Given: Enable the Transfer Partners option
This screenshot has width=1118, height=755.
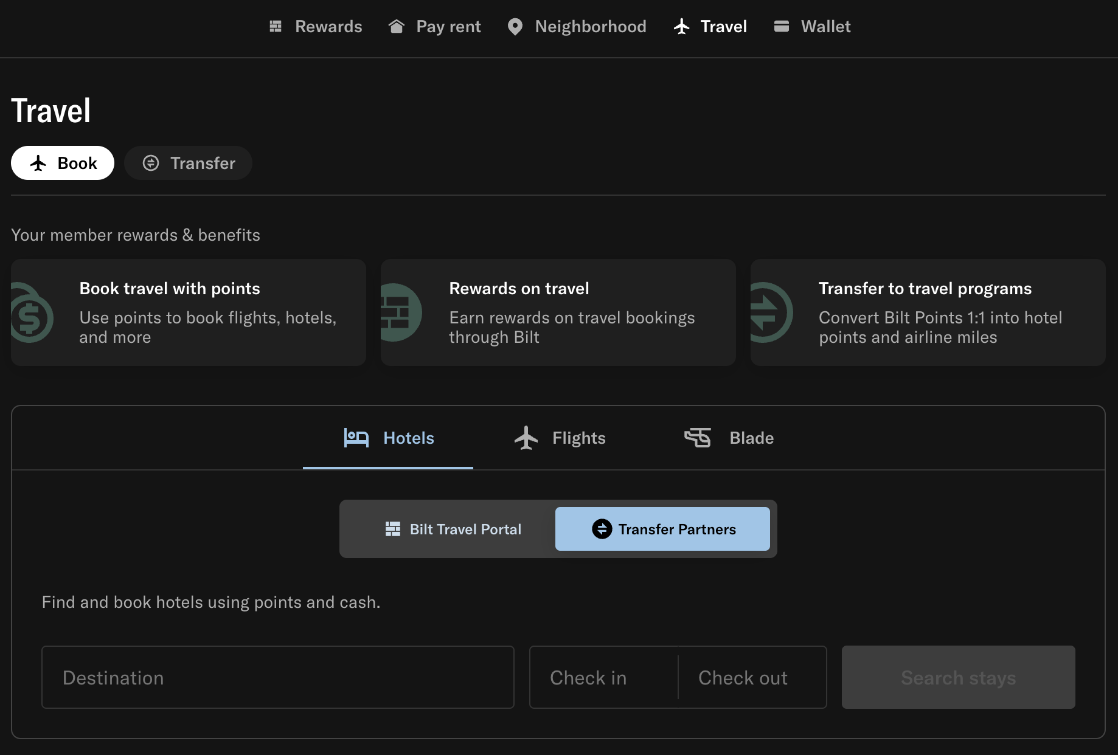Looking at the screenshot, I should (x=662, y=529).
